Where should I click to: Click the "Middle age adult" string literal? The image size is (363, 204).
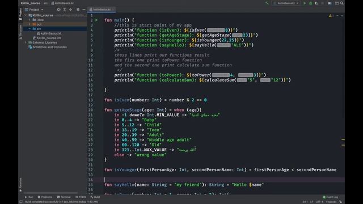click(169, 140)
